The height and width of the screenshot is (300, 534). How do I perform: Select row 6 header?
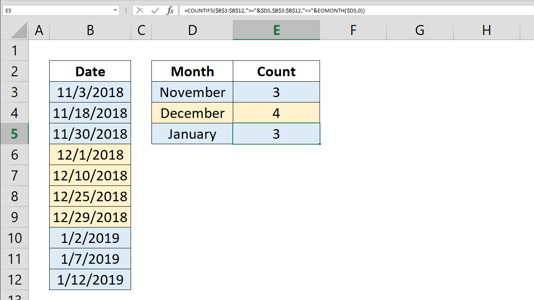point(14,155)
